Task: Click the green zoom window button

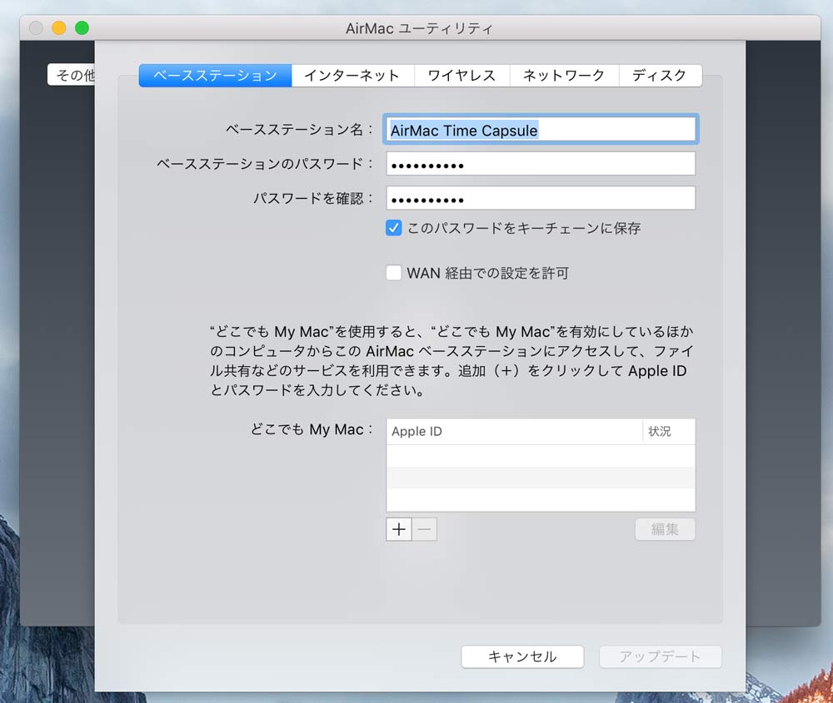Action: pyautogui.click(x=82, y=27)
